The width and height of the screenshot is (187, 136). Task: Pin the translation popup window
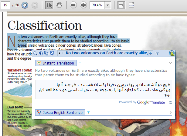[157, 53]
